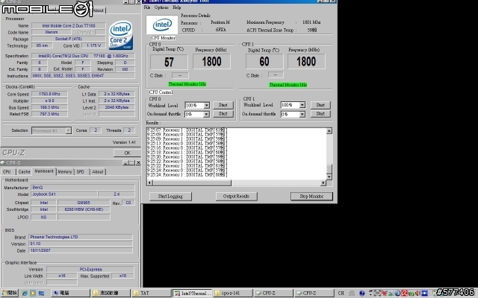Click Start for CPU 0 Workload Level

coord(223,105)
